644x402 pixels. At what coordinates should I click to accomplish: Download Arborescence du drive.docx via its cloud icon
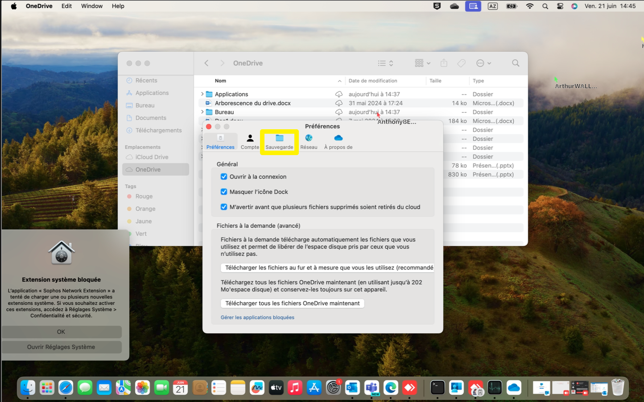click(x=339, y=103)
